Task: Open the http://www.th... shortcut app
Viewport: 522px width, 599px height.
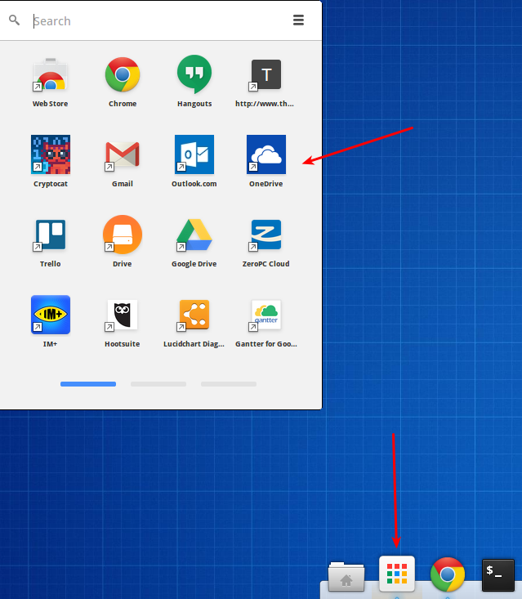Action: pyautogui.click(x=266, y=74)
